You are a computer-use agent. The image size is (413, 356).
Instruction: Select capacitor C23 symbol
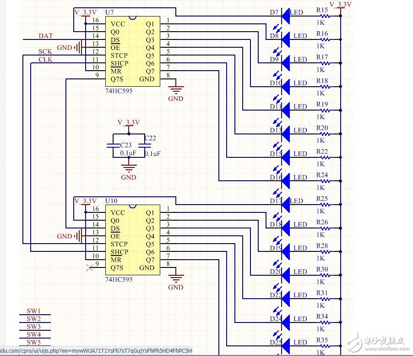(113, 146)
